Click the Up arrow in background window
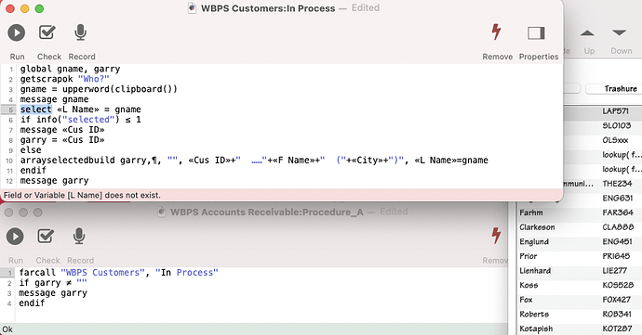 587,33
